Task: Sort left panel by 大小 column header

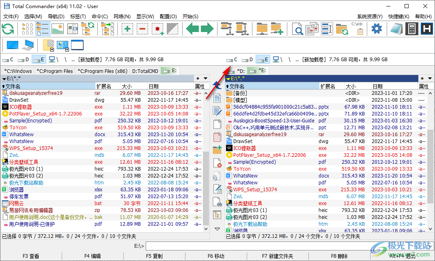Action: click(134, 86)
